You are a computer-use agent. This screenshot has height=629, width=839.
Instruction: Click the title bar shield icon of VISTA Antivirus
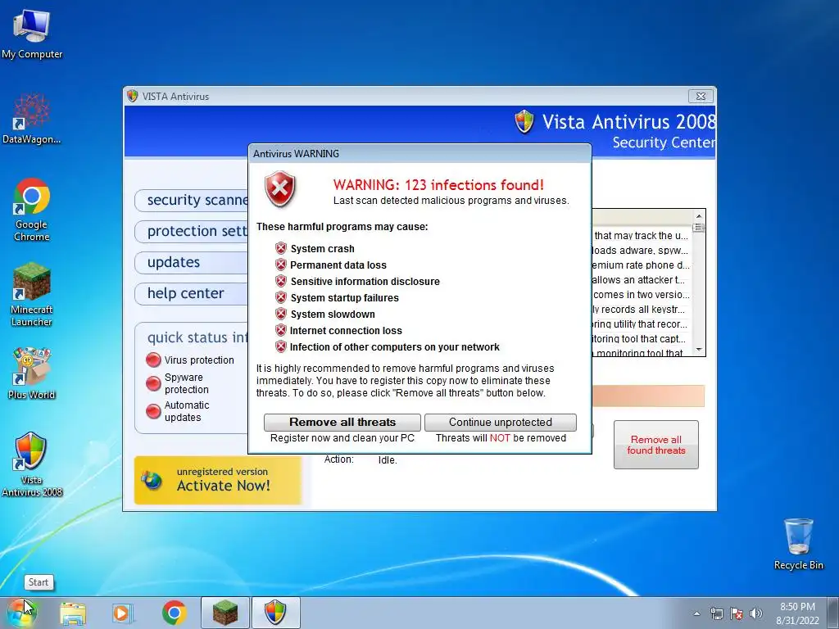point(132,97)
